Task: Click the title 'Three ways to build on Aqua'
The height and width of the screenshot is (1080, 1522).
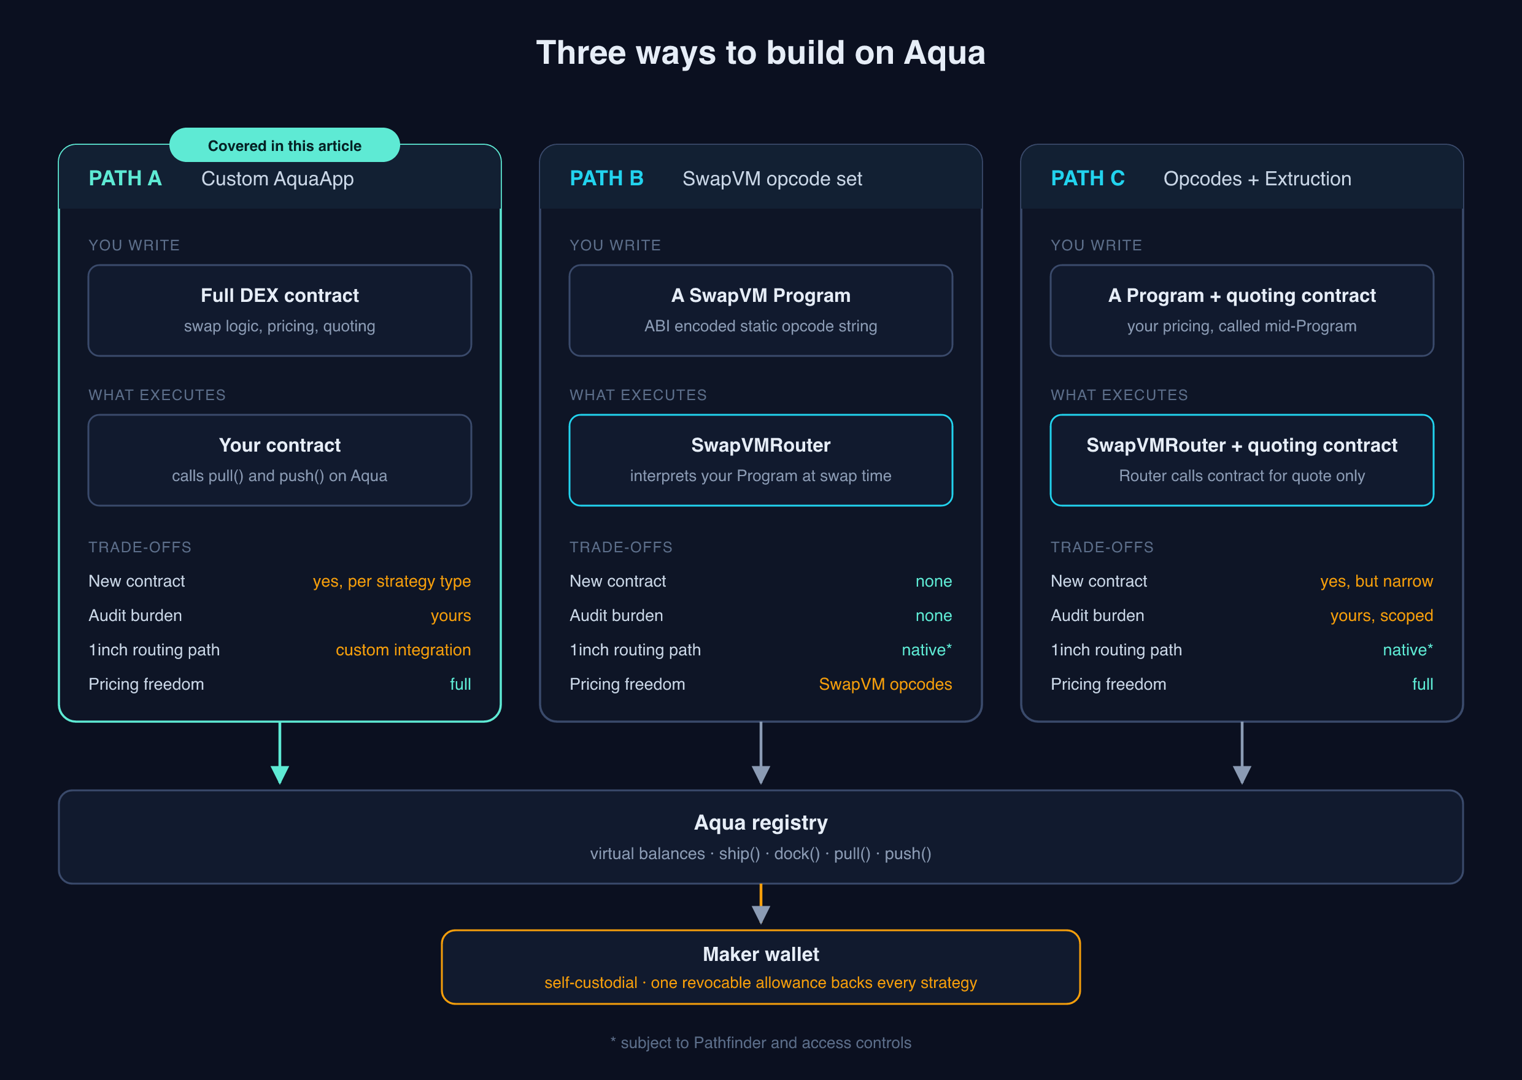Action: click(x=760, y=53)
